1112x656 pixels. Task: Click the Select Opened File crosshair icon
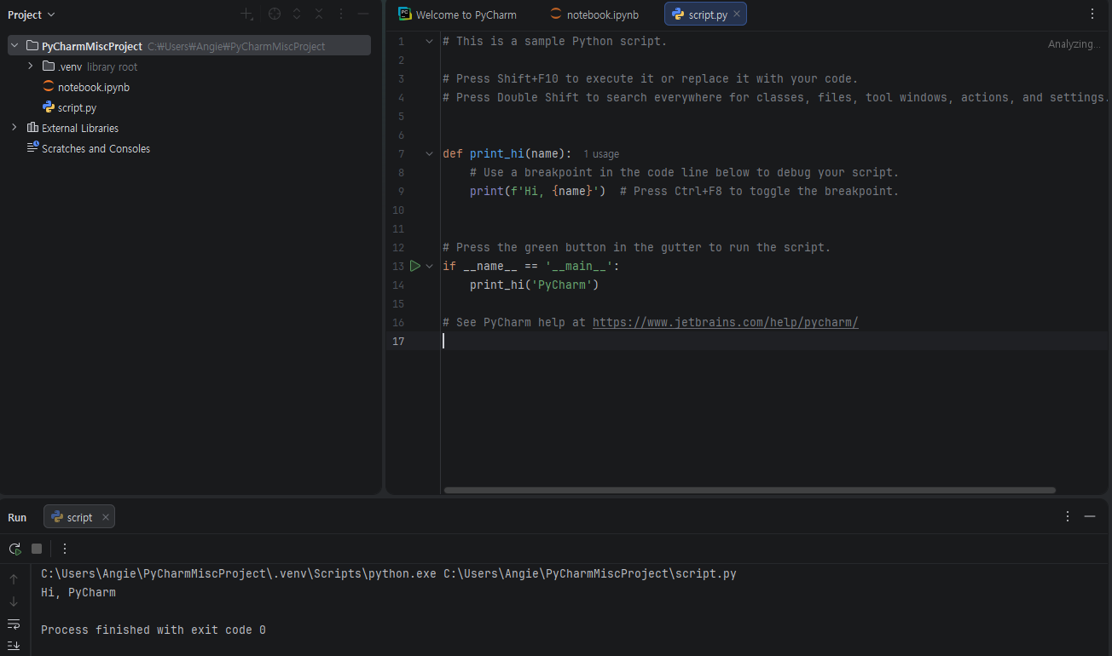(274, 14)
